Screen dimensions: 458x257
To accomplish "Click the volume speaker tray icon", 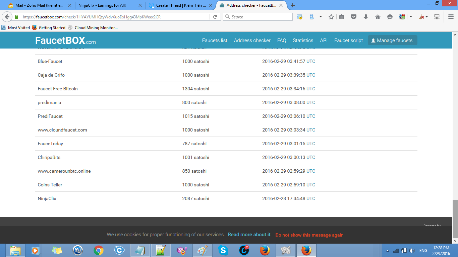I will click(x=412, y=251).
